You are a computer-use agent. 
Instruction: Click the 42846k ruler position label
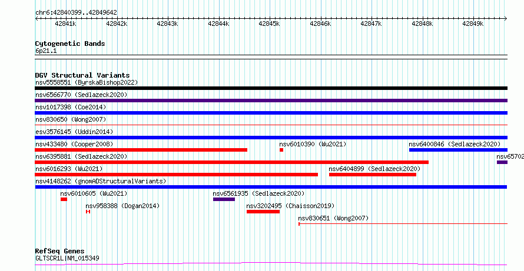[321, 24]
